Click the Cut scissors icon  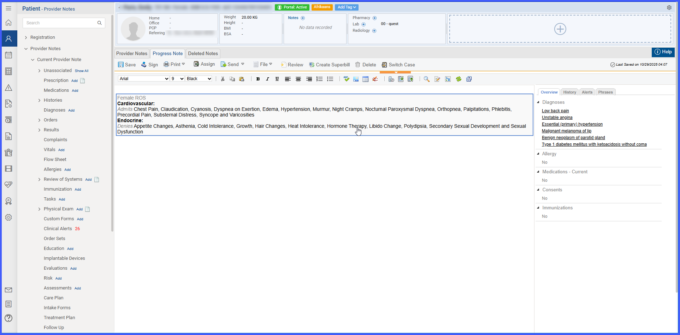tap(223, 79)
